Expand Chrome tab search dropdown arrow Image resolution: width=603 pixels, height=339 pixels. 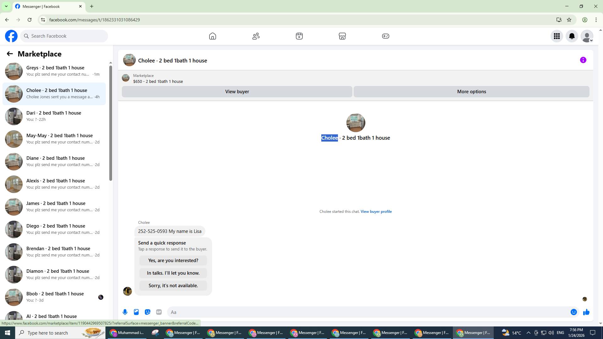[6, 6]
